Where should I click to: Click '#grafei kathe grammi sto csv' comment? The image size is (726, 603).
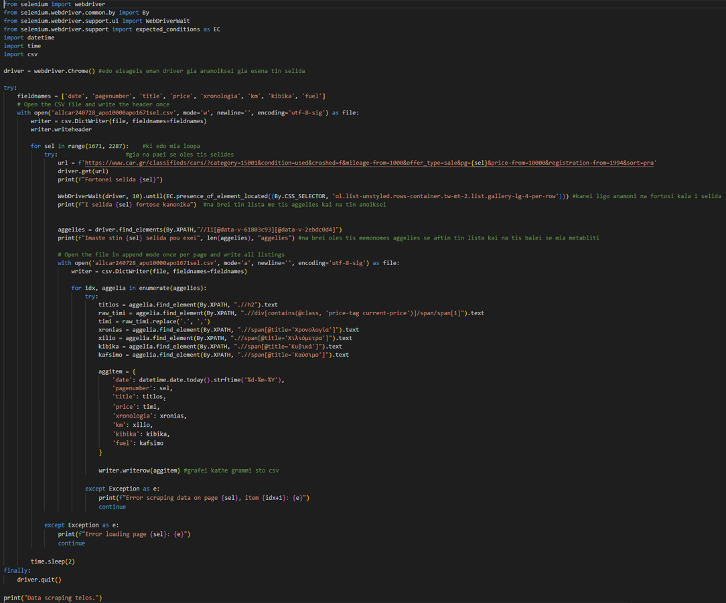pos(232,470)
